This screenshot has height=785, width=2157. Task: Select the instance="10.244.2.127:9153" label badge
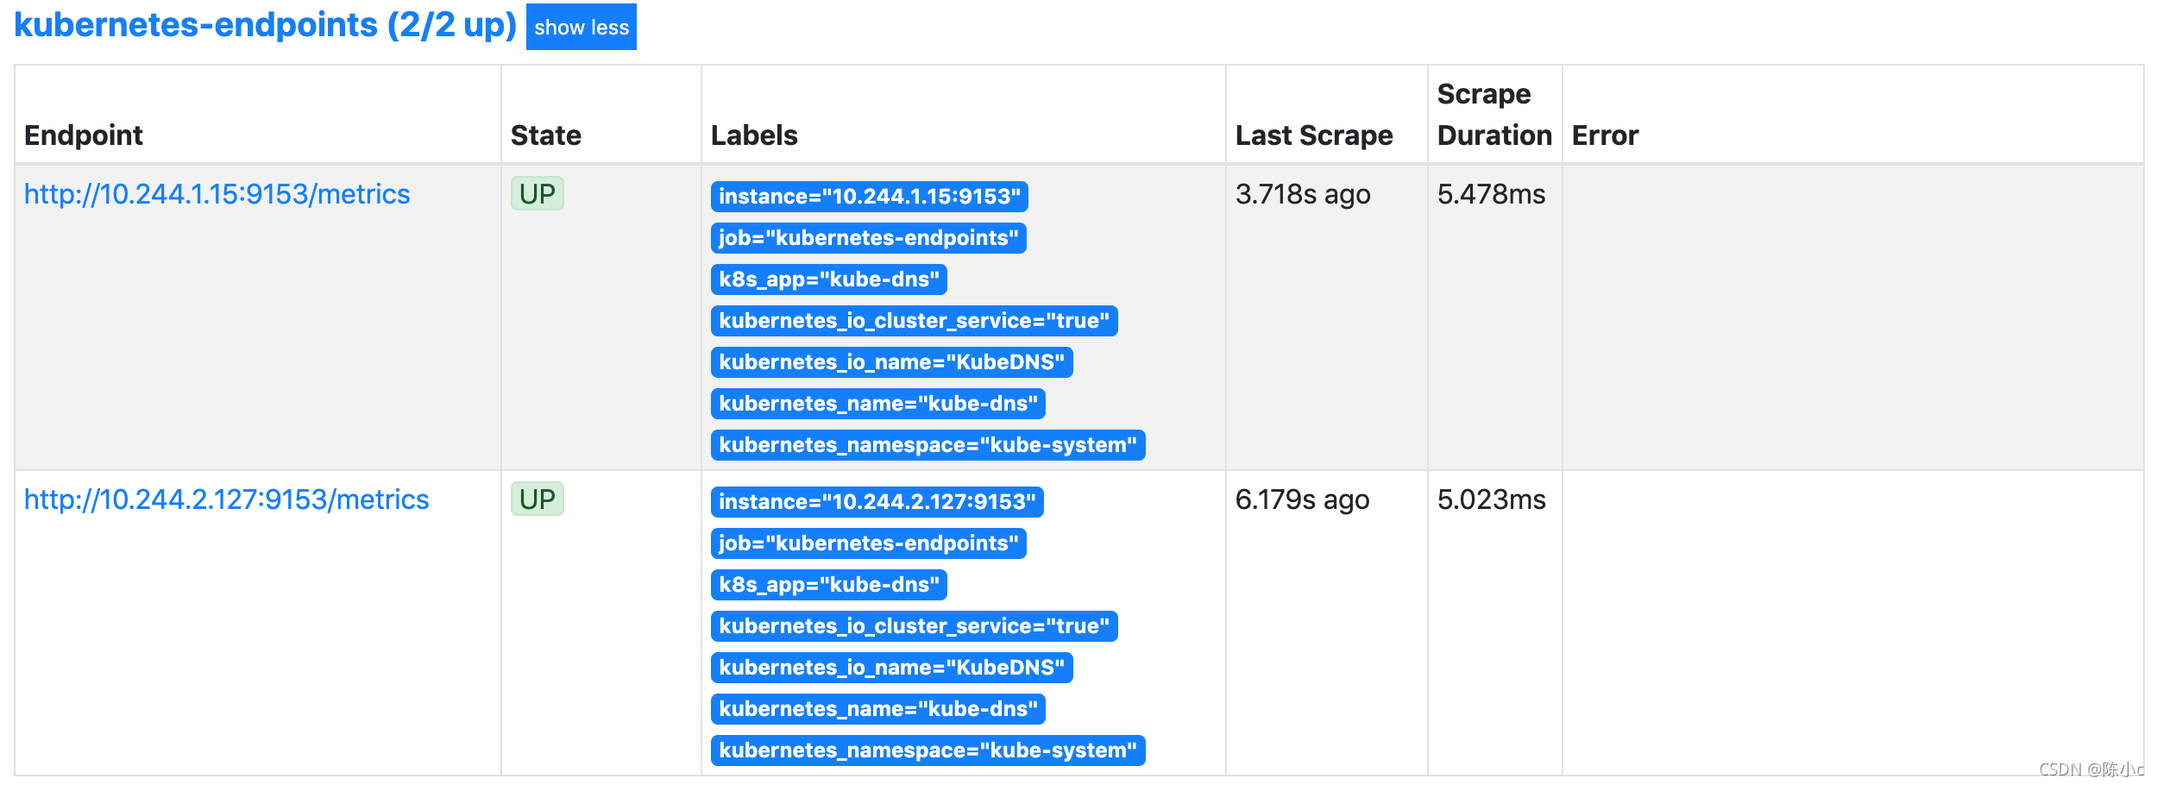877,502
